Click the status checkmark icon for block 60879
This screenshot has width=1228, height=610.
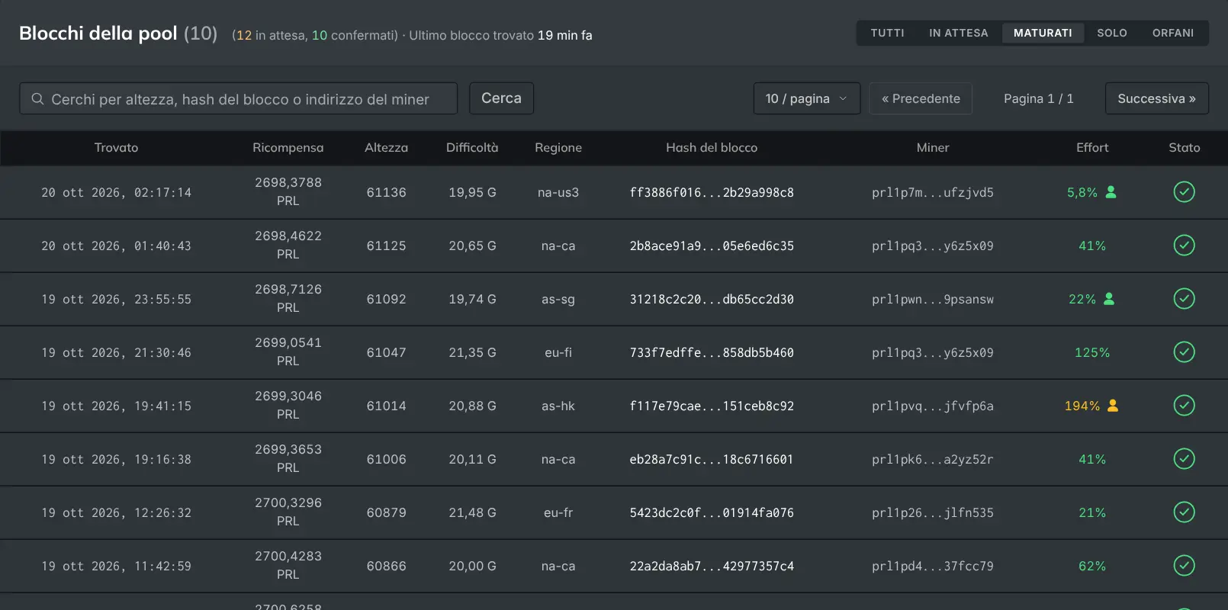click(x=1184, y=512)
